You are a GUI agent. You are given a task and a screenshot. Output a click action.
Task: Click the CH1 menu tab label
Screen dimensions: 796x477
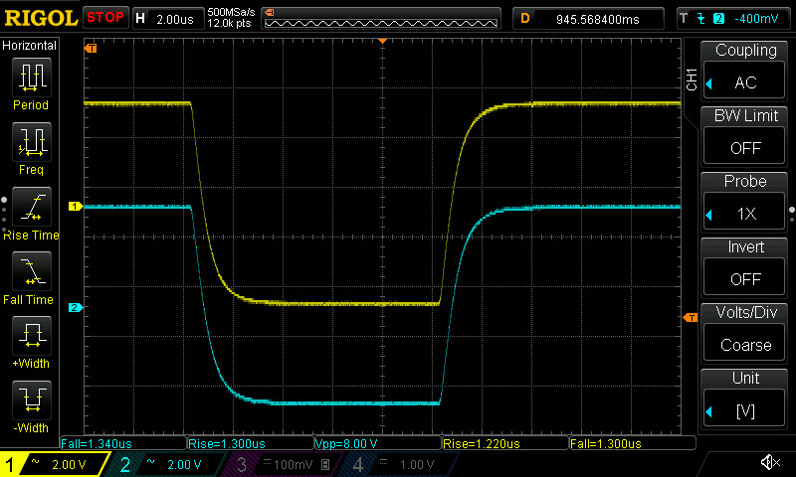coord(691,79)
